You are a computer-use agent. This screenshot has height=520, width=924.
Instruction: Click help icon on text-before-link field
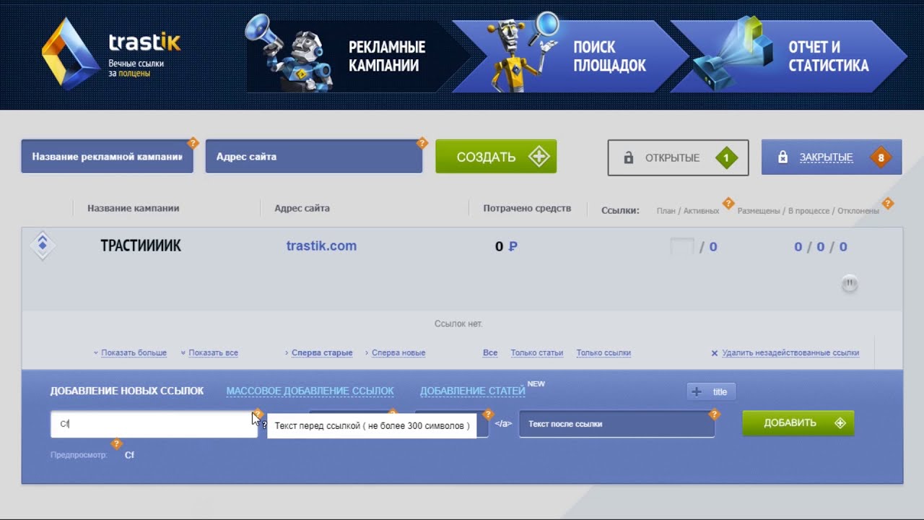(258, 414)
